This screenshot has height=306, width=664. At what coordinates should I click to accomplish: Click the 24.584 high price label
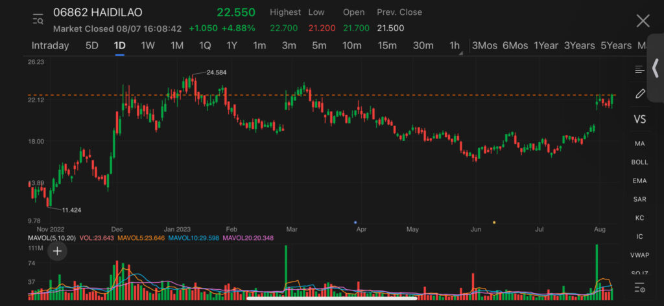pyautogui.click(x=217, y=72)
